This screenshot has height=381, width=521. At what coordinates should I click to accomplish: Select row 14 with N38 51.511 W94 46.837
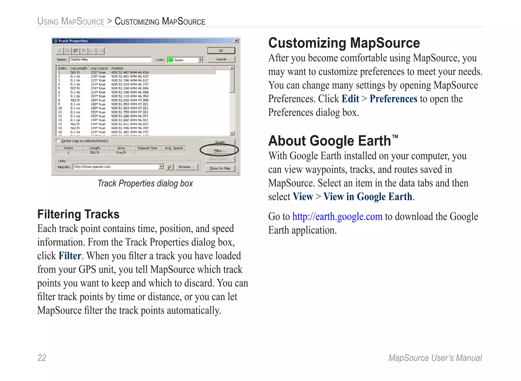tap(136, 124)
